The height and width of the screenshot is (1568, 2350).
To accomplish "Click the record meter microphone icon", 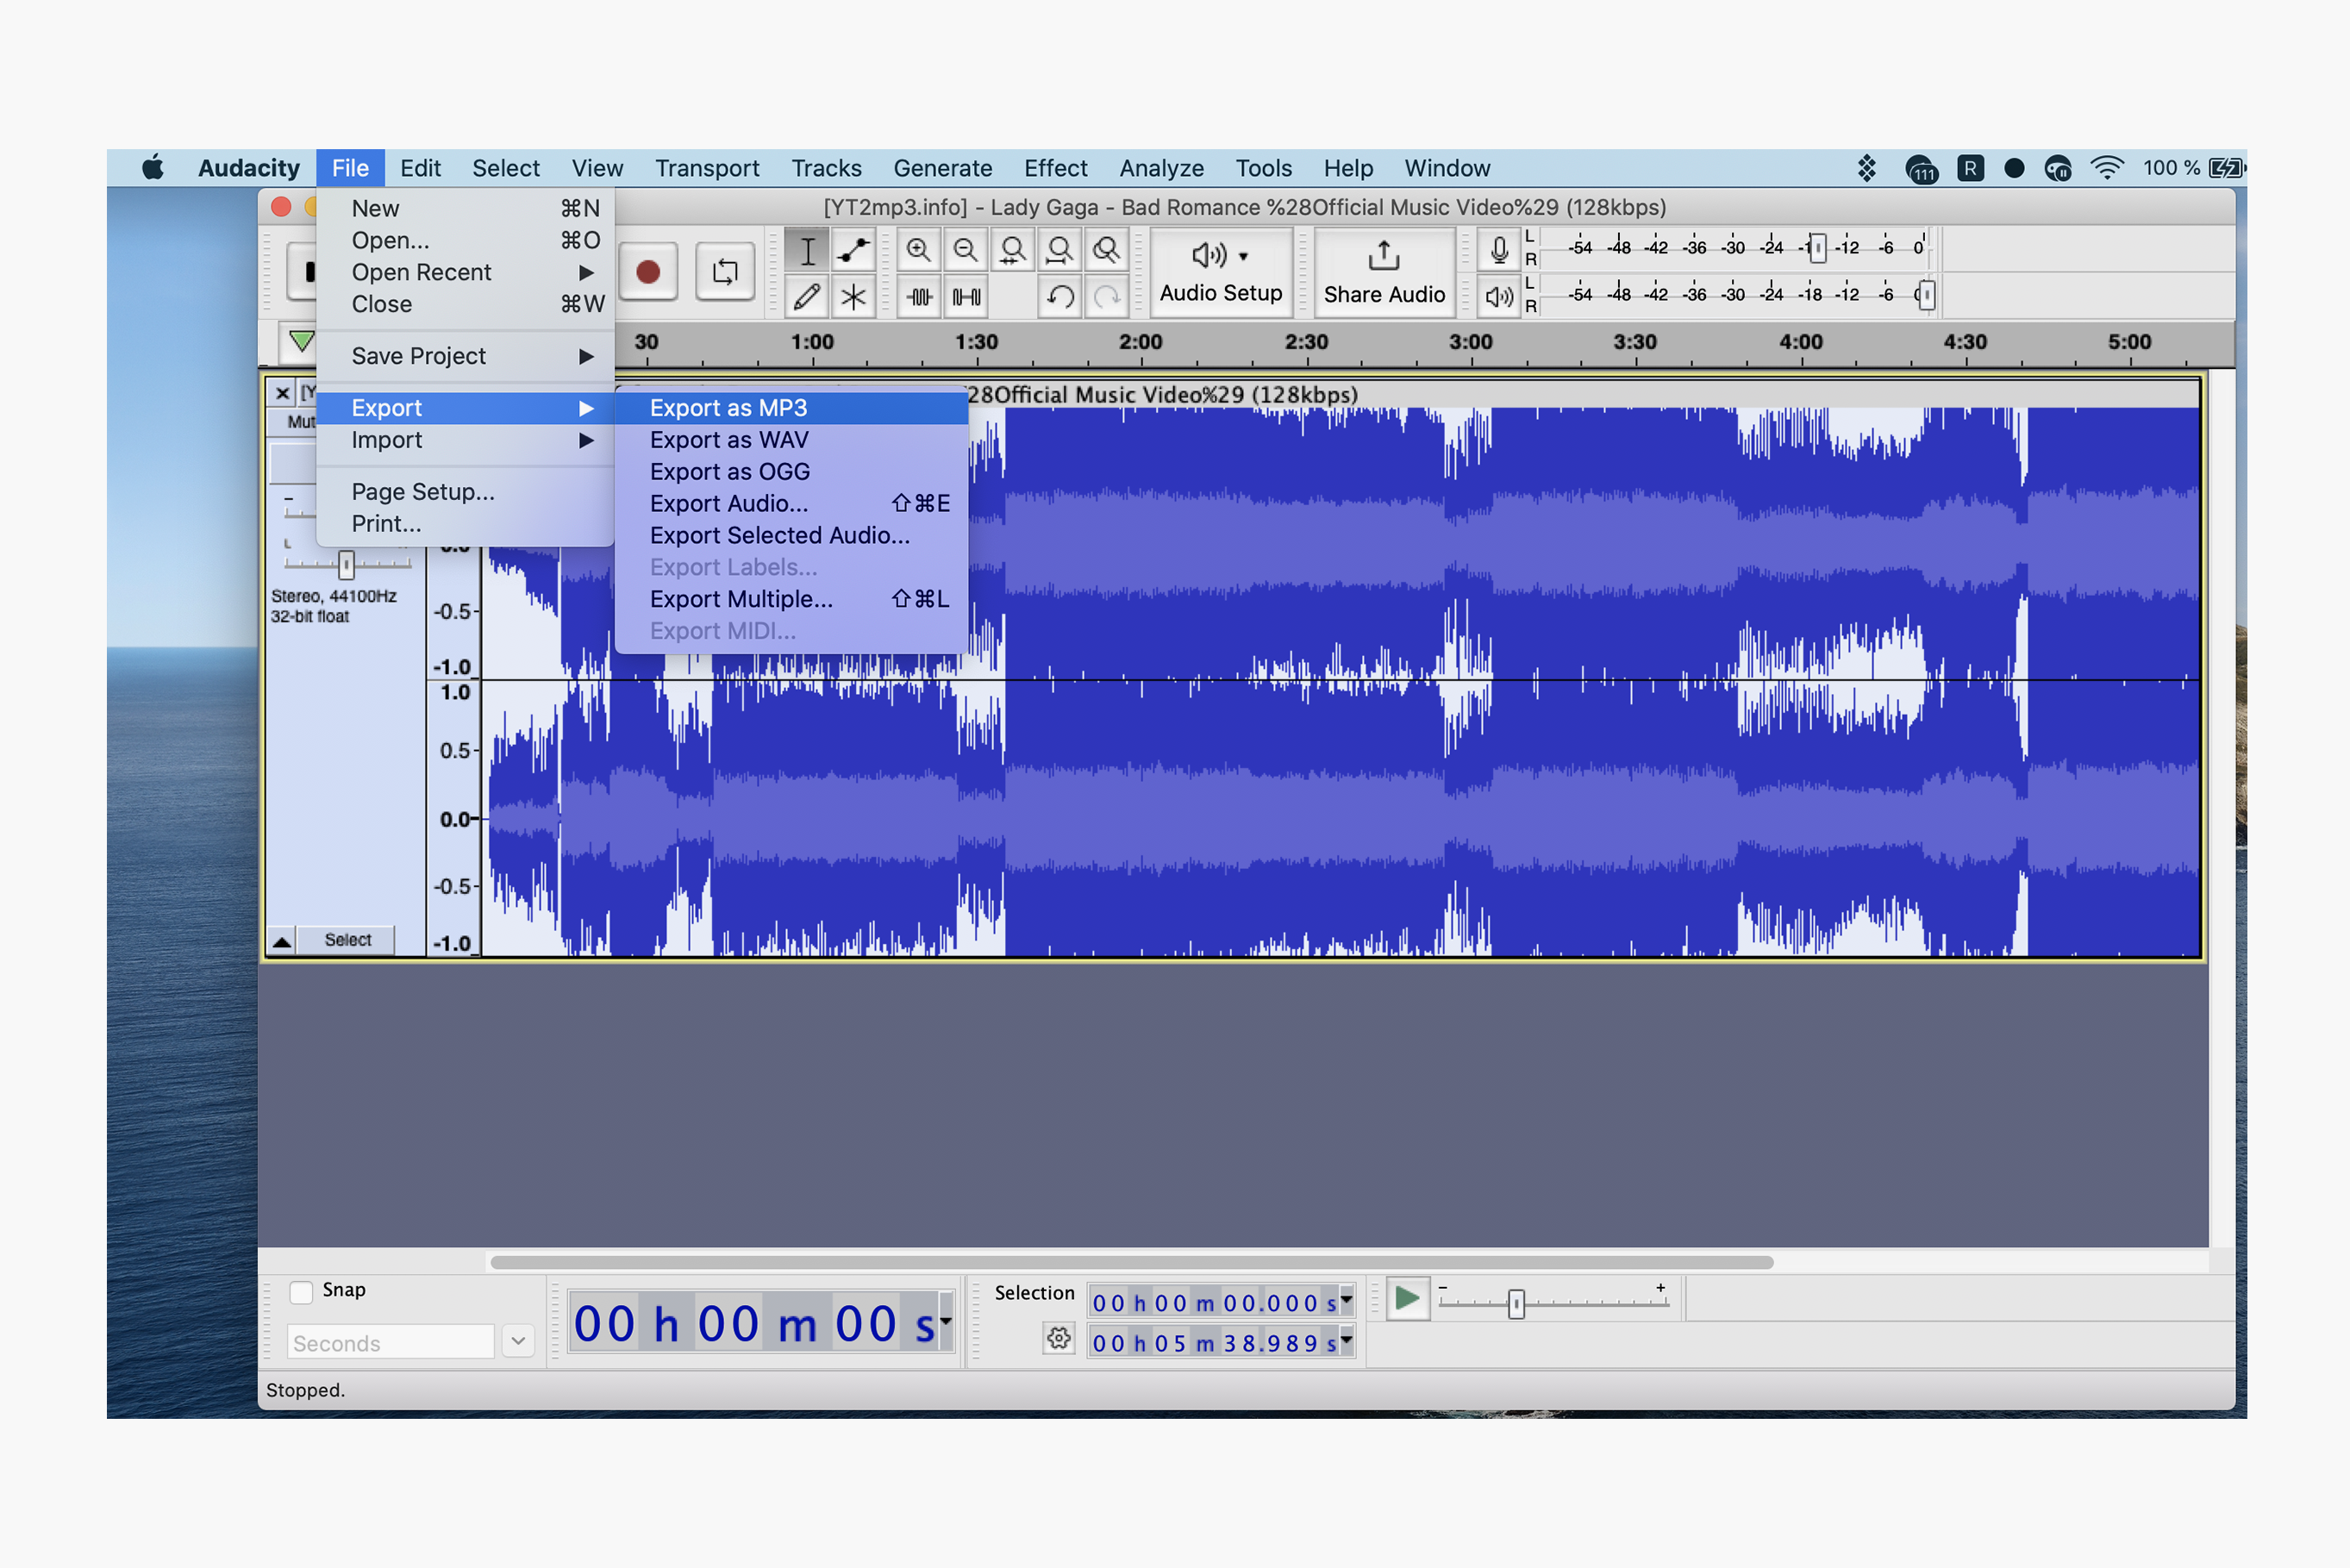I will pos(1498,249).
